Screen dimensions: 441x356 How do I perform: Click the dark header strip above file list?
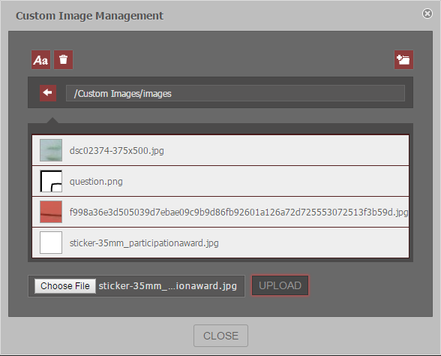point(220,128)
